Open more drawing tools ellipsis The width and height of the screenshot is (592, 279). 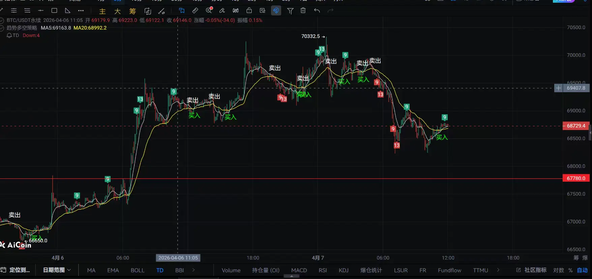[x=81, y=11]
